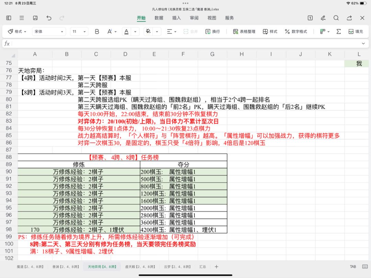Click the AutoSum sigma icon
Screen dimensions: 371x278
click(x=338, y=32)
